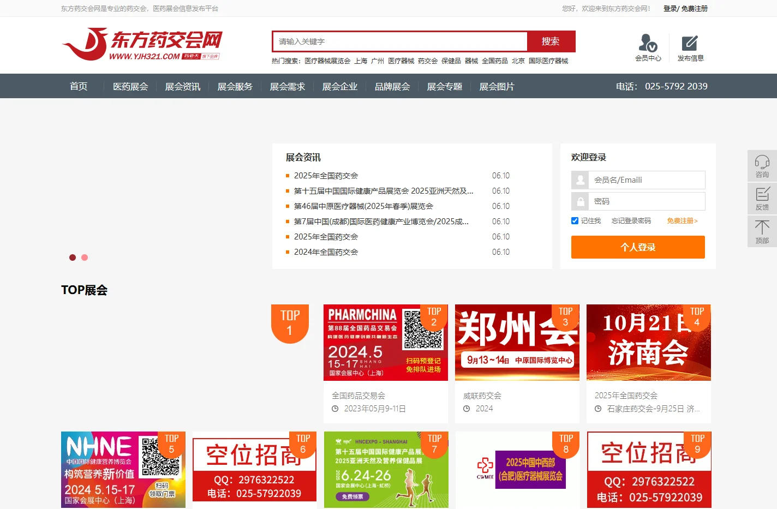The width and height of the screenshot is (777, 509).
Task: Click the 登录 link at top right
Action: click(x=670, y=9)
